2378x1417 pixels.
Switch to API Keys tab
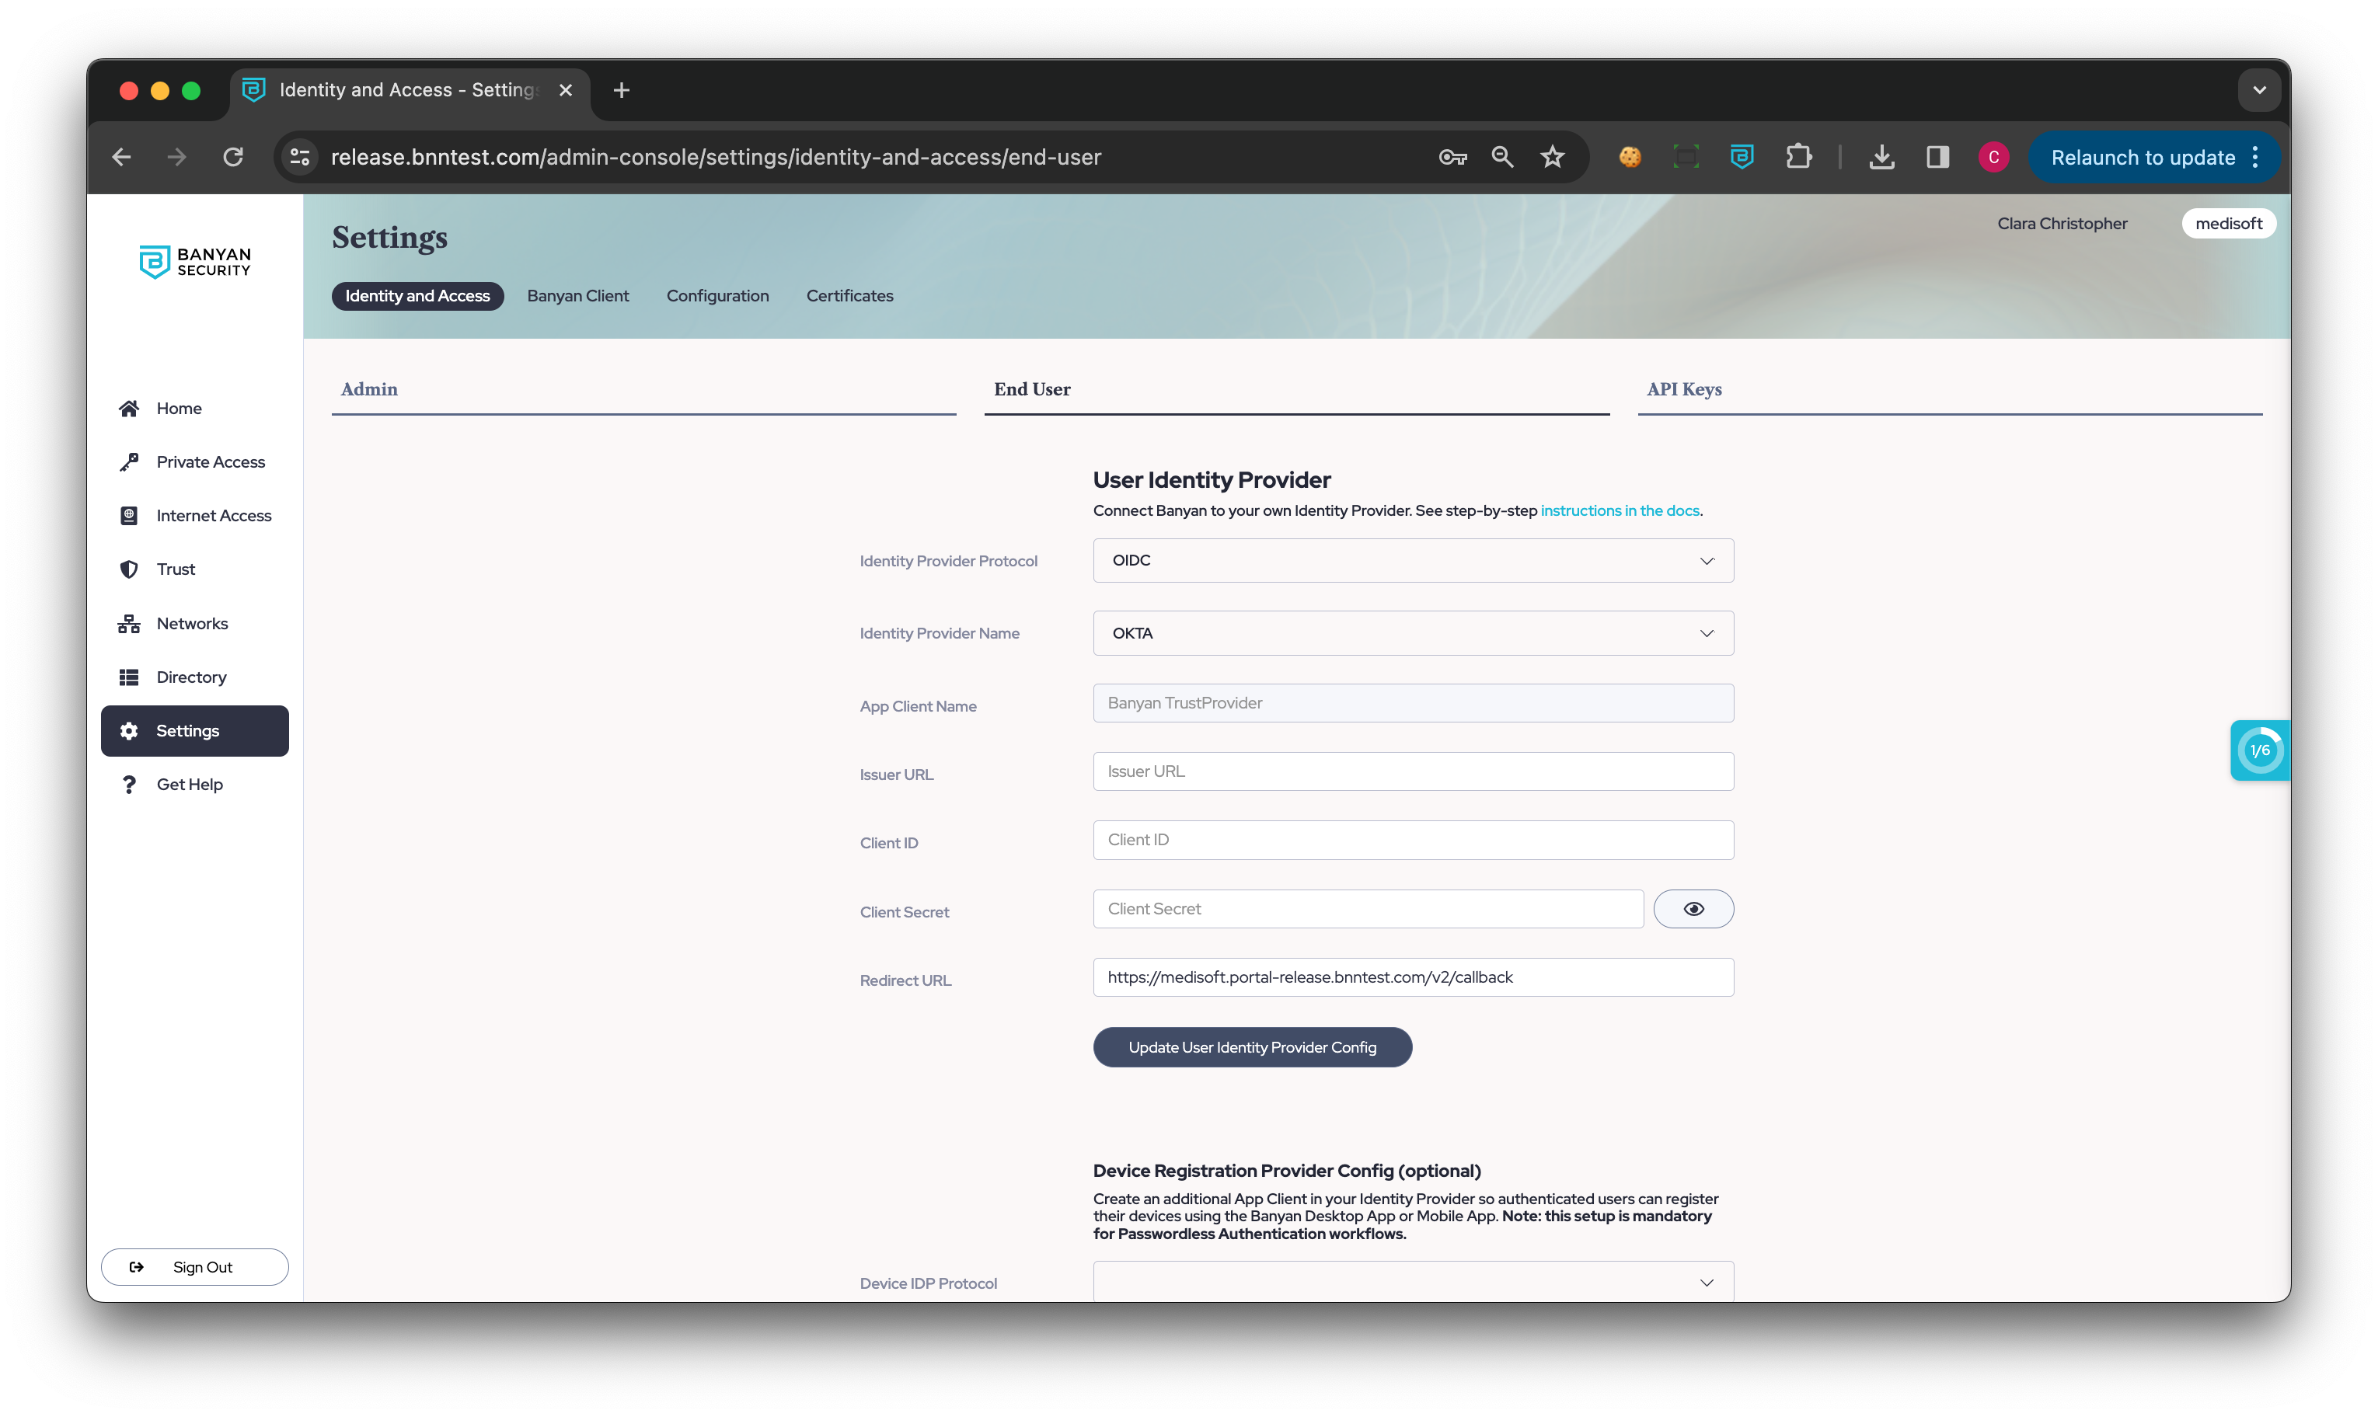tap(1684, 389)
